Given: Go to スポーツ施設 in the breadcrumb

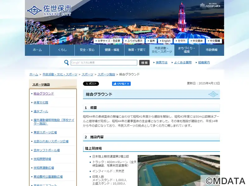Looking at the screenshot, I should point(106,74).
